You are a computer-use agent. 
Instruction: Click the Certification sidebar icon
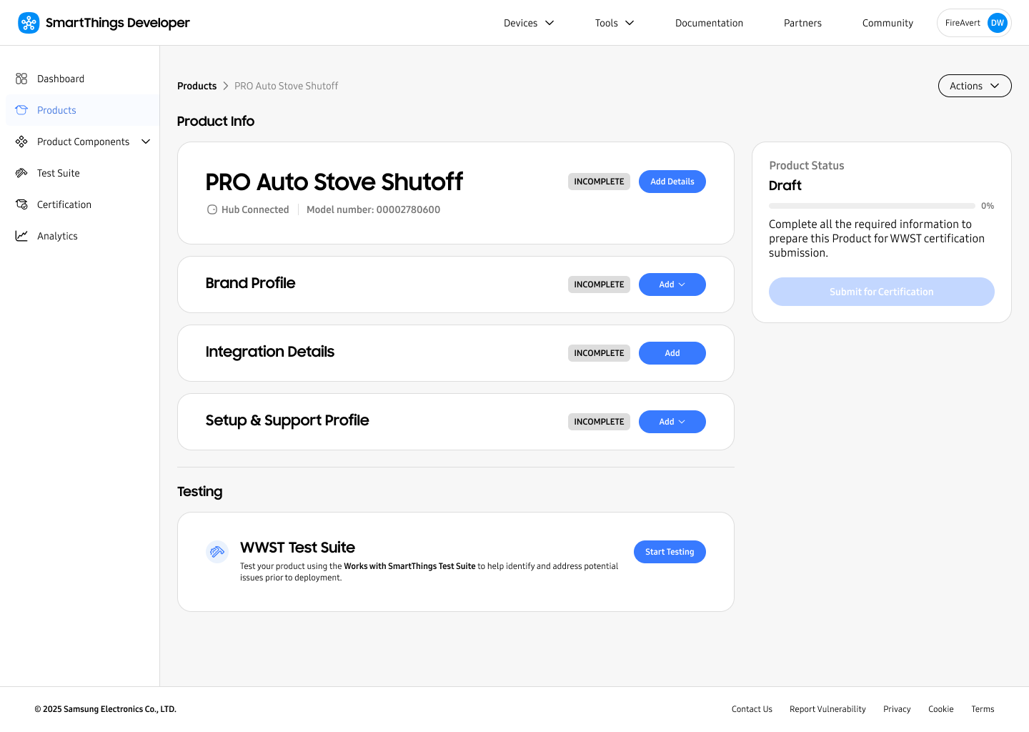(21, 204)
